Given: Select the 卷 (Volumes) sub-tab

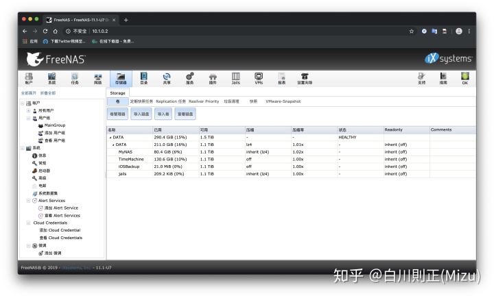Looking at the screenshot, I should pos(118,101).
